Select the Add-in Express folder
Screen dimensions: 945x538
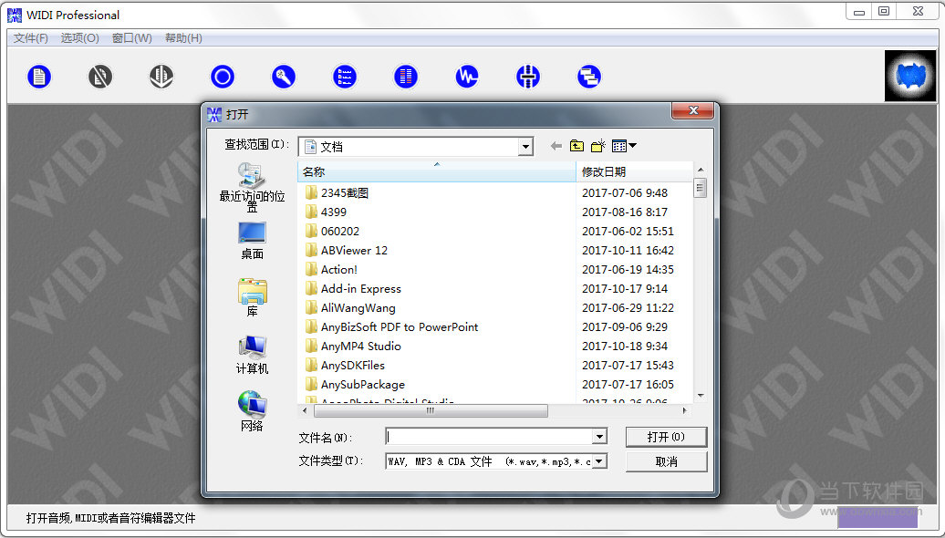point(361,288)
